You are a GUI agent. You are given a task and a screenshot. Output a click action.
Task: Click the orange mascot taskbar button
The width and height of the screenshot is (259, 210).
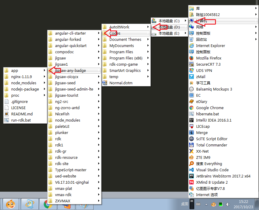pos(11,204)
